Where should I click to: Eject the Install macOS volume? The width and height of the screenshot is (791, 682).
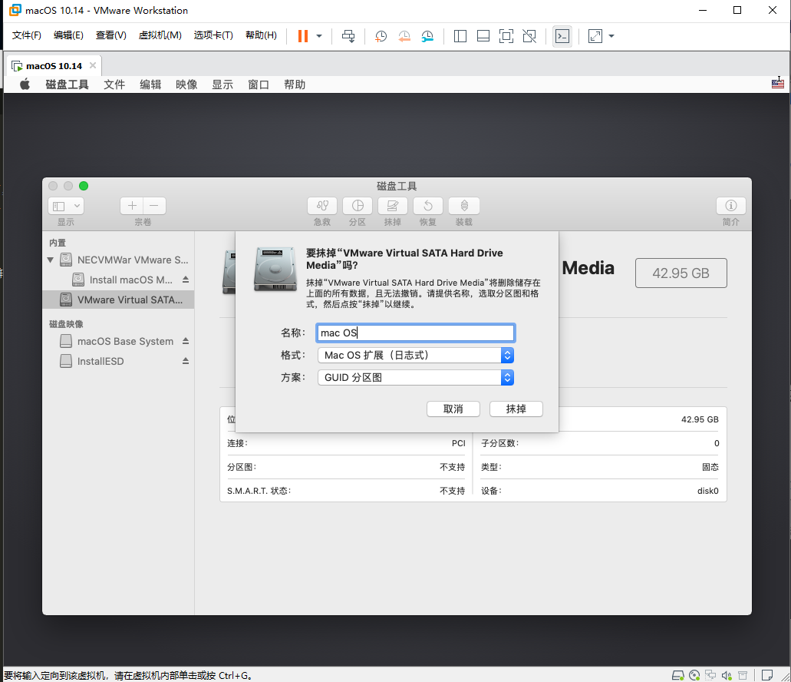[x=184, y=280]
